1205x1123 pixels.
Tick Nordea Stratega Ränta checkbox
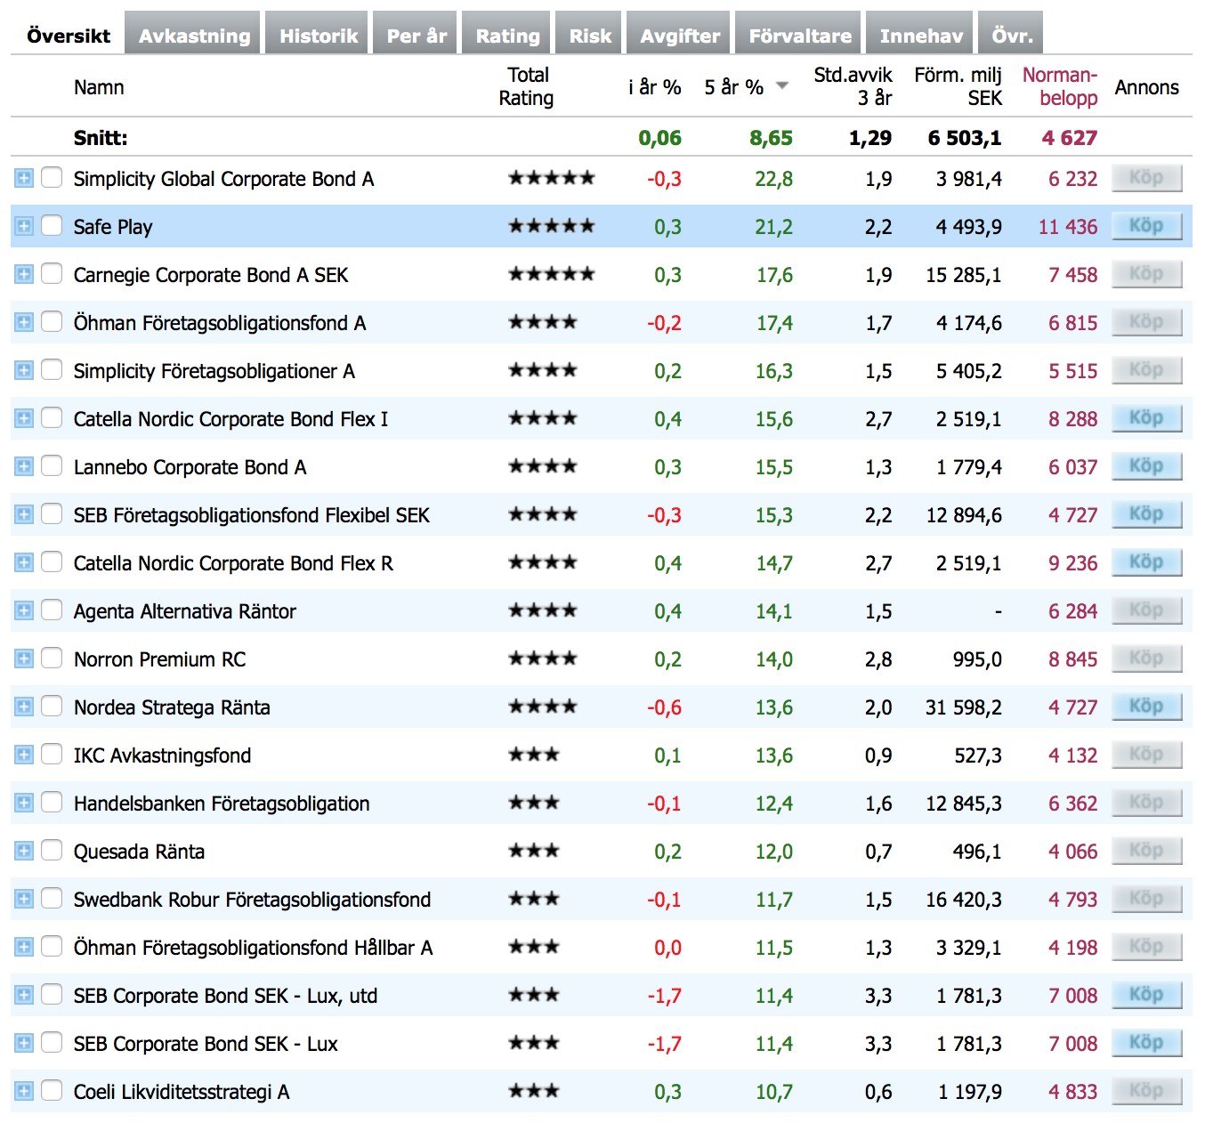pyautogui.click(x=52, y=706)
